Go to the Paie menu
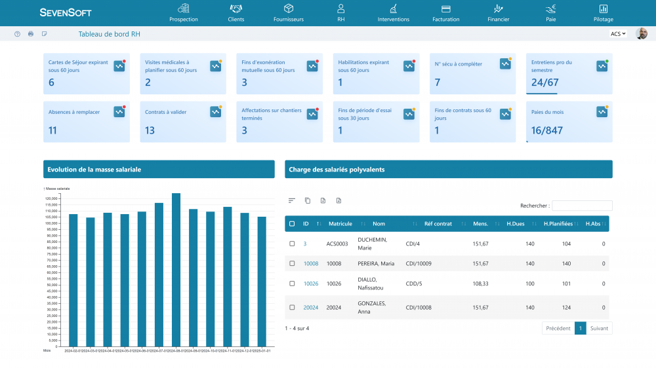Image resolution: width=656 pixels, height=368 pixels. [x=550, y=13]
